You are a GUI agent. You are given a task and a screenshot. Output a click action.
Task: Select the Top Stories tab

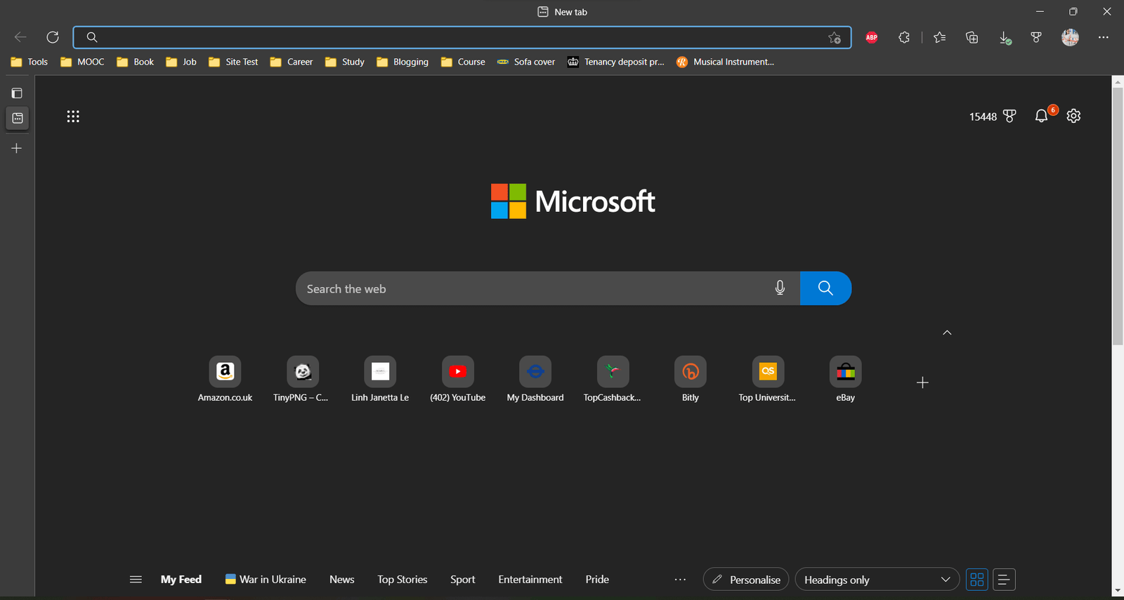[403, 580]
